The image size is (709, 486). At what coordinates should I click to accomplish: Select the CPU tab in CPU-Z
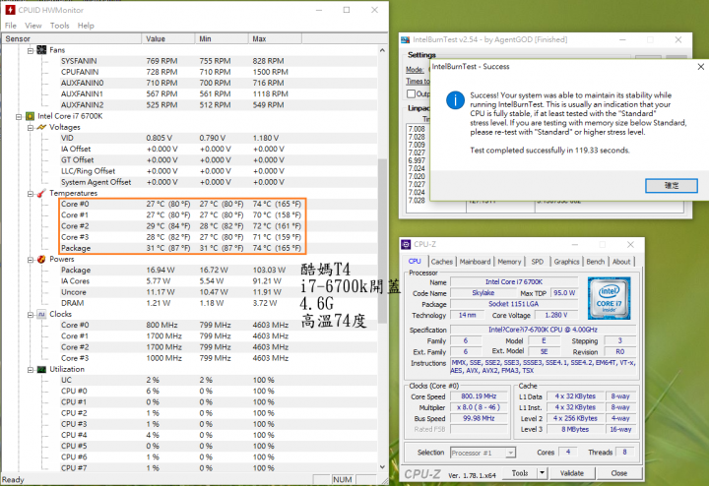pos(415,261)
